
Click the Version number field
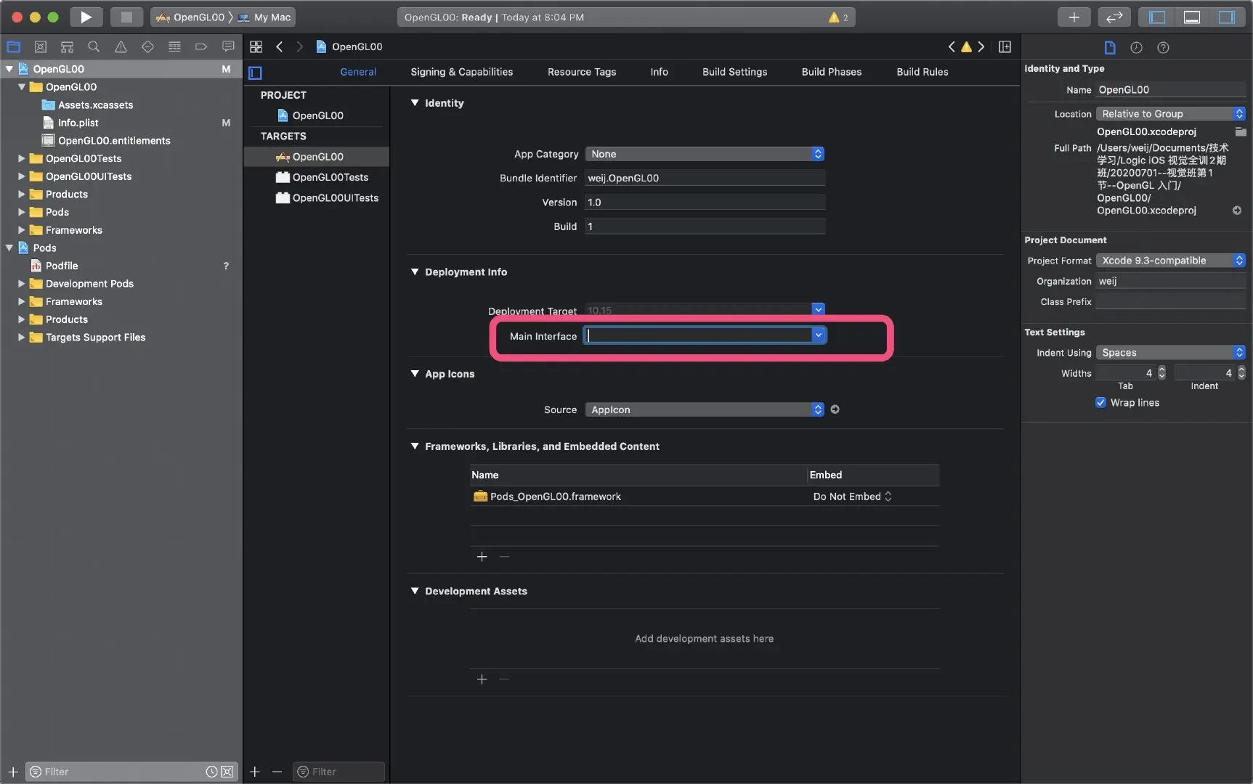coord(705,203)
